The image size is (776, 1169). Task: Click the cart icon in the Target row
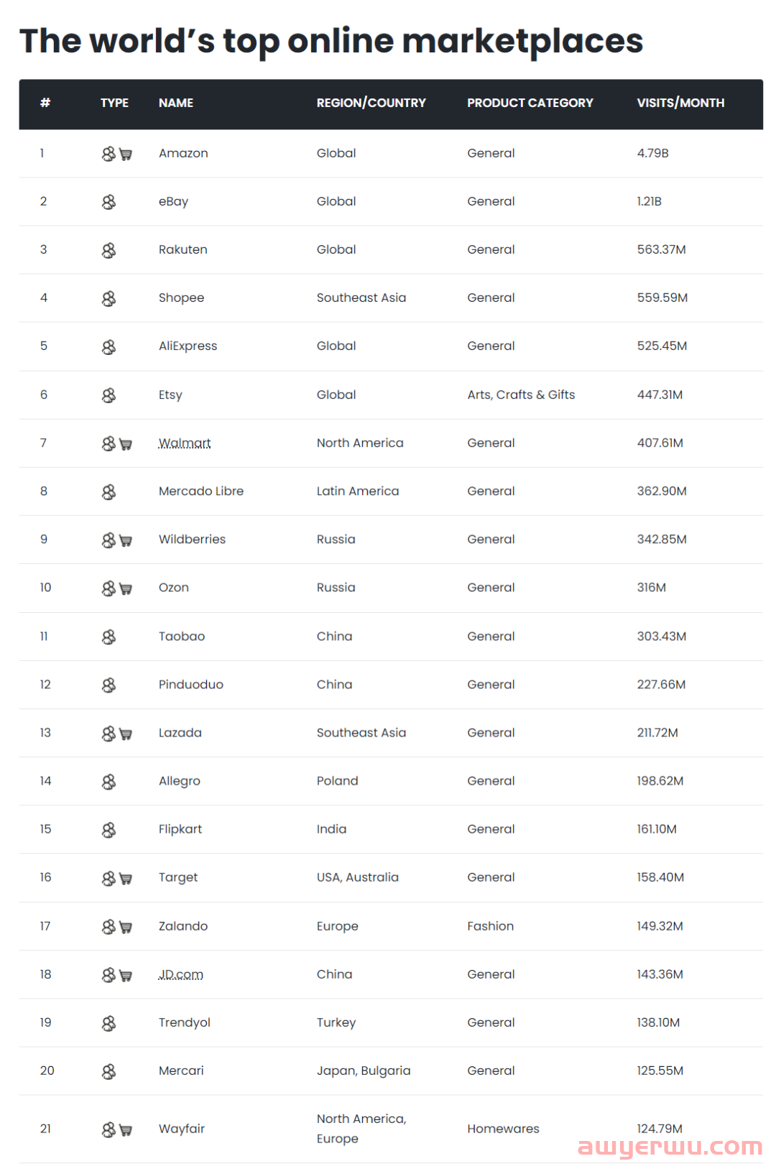(x=126, y=878)
